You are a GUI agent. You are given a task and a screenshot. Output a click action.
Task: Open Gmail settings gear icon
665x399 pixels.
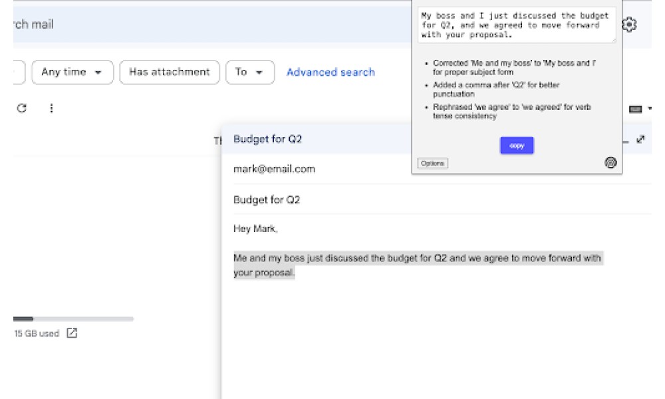[x=629, y=25]
